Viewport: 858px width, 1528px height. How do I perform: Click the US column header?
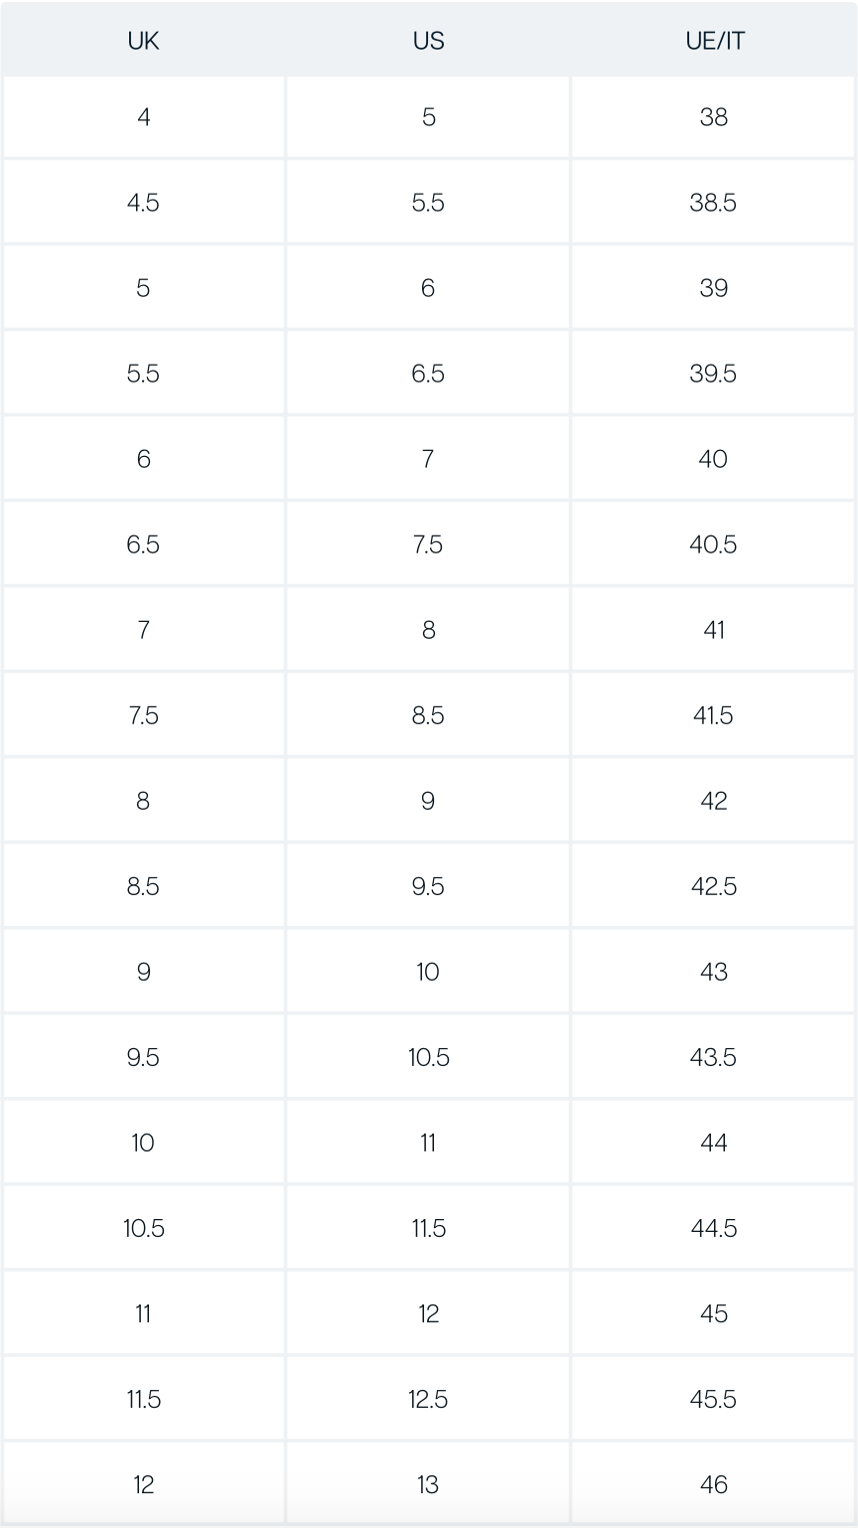point(428,41)
